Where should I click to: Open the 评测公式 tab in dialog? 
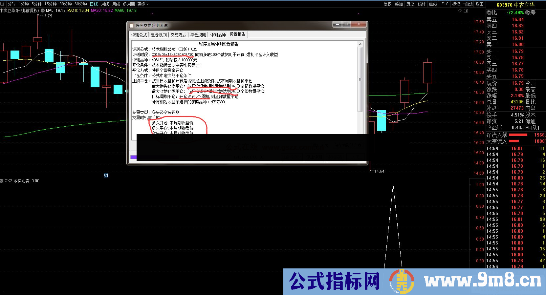pyautogui.click(x=139, y=35)
